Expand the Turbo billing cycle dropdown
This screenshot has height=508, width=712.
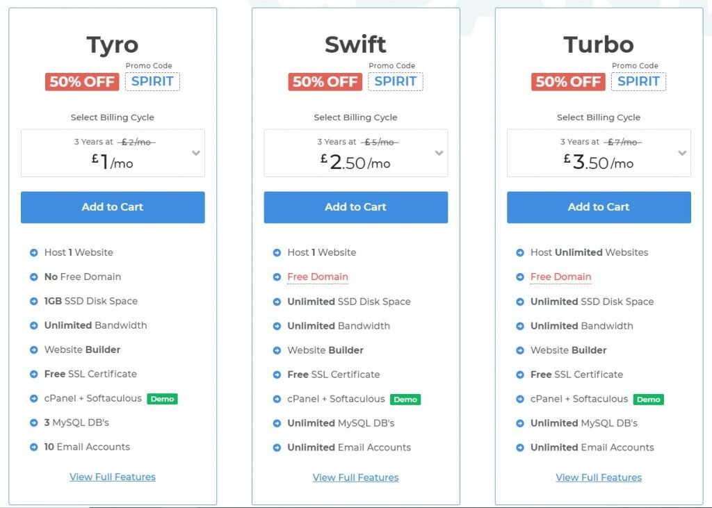coord(599,153)
